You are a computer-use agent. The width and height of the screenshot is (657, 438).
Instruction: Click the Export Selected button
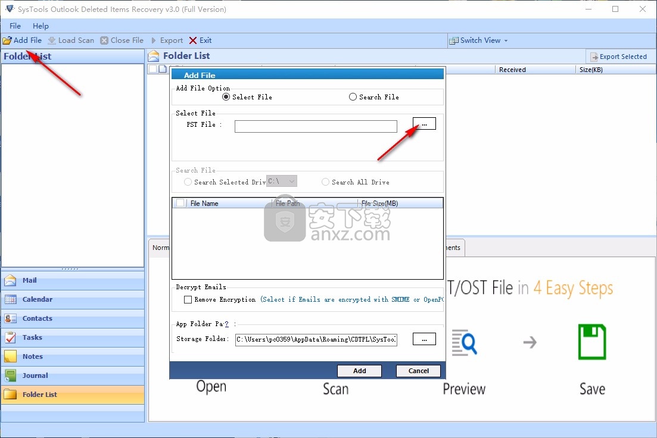(x=618, y=57)
